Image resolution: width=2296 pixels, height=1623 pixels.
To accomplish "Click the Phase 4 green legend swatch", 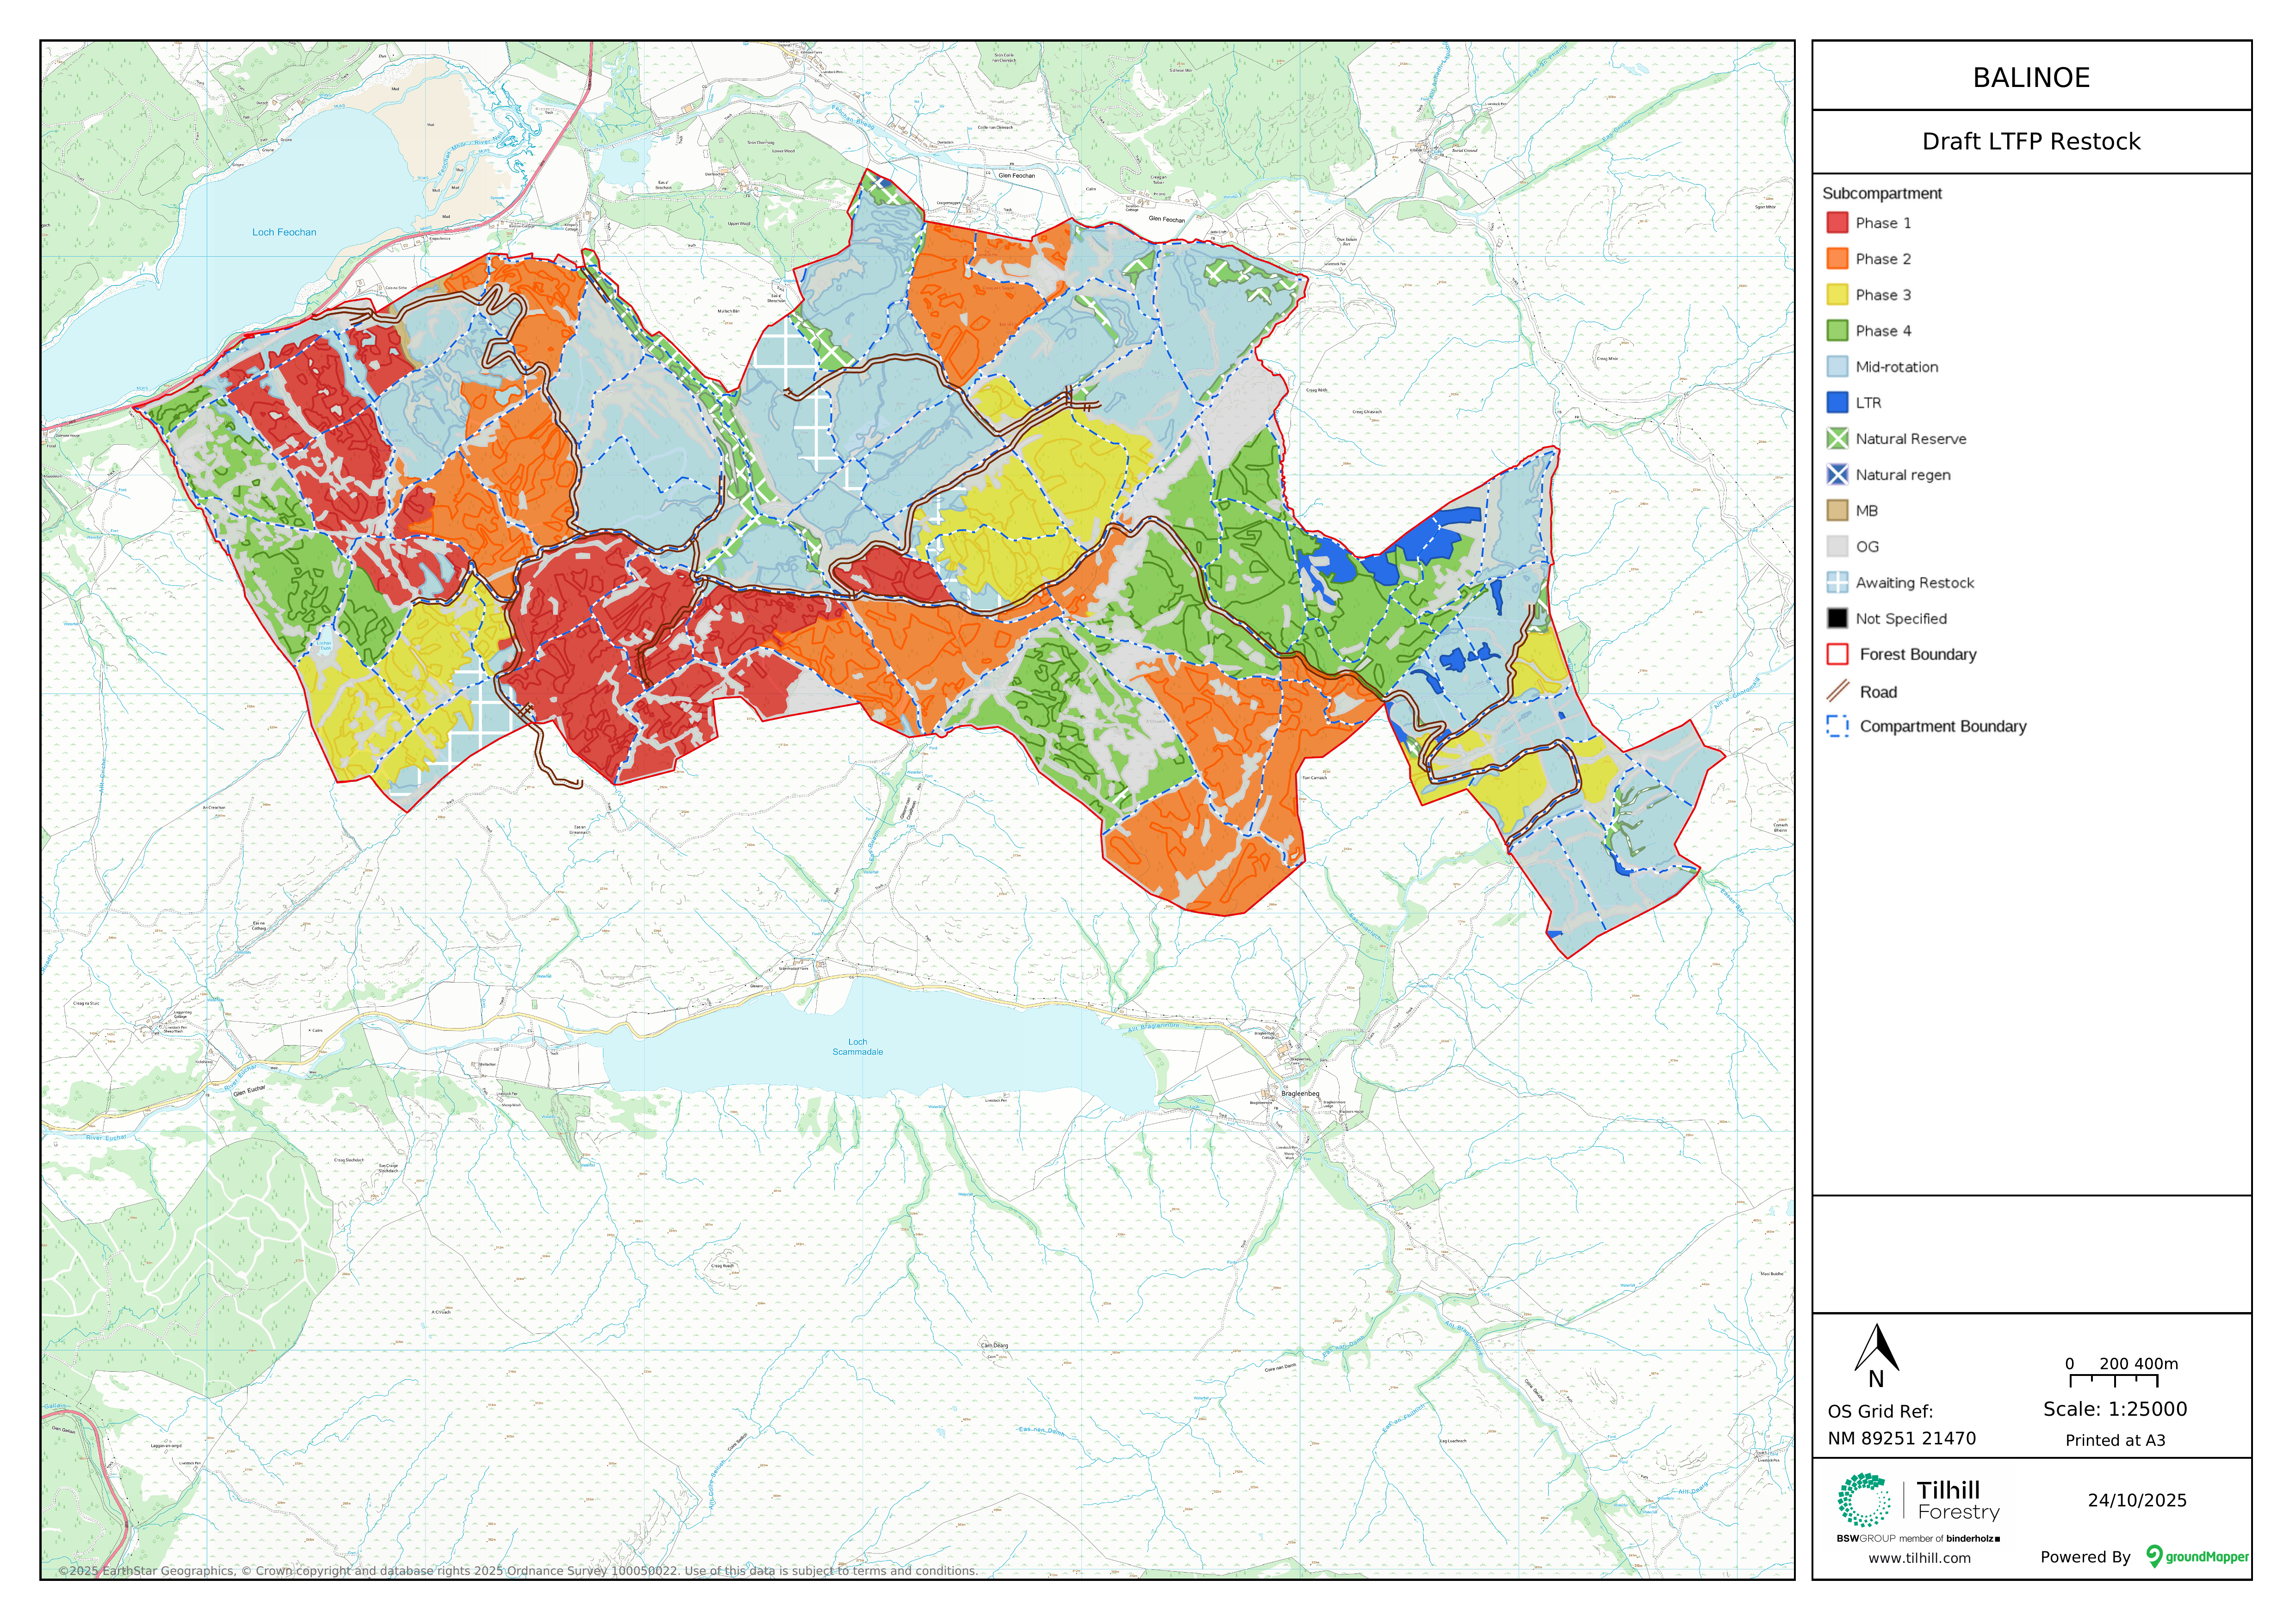I will [1837, 330].
